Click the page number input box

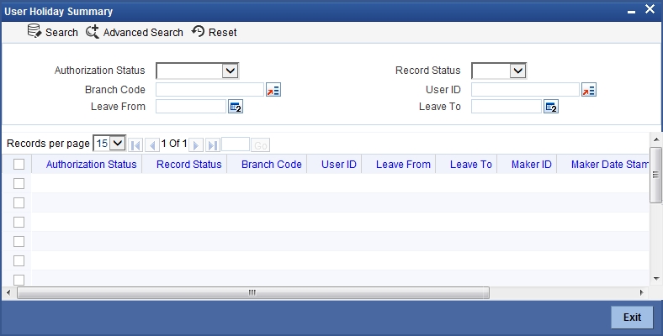(236, 144)
